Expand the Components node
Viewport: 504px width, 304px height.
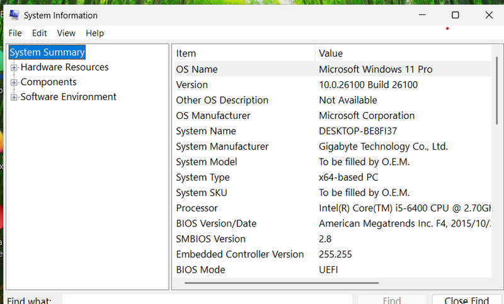(14, 82)
